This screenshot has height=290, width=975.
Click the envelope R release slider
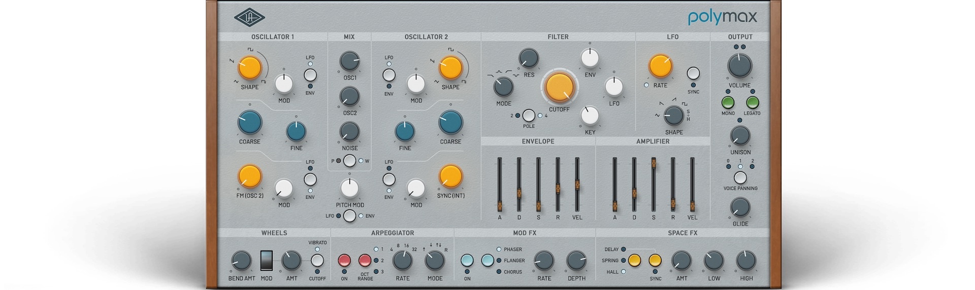[558, 185]
